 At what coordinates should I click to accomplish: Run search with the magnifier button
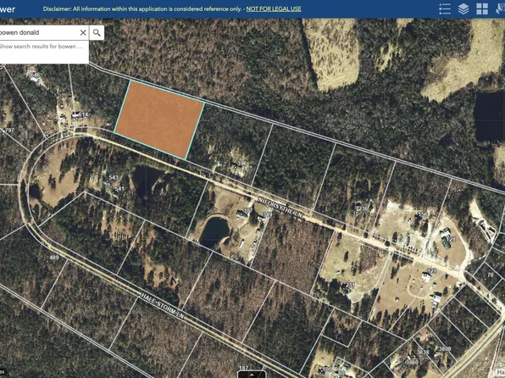click(97, 32)
